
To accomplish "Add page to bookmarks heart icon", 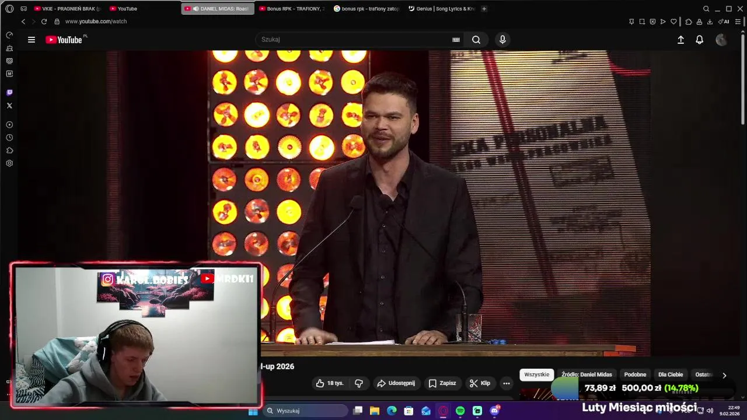I will [673, 22].
